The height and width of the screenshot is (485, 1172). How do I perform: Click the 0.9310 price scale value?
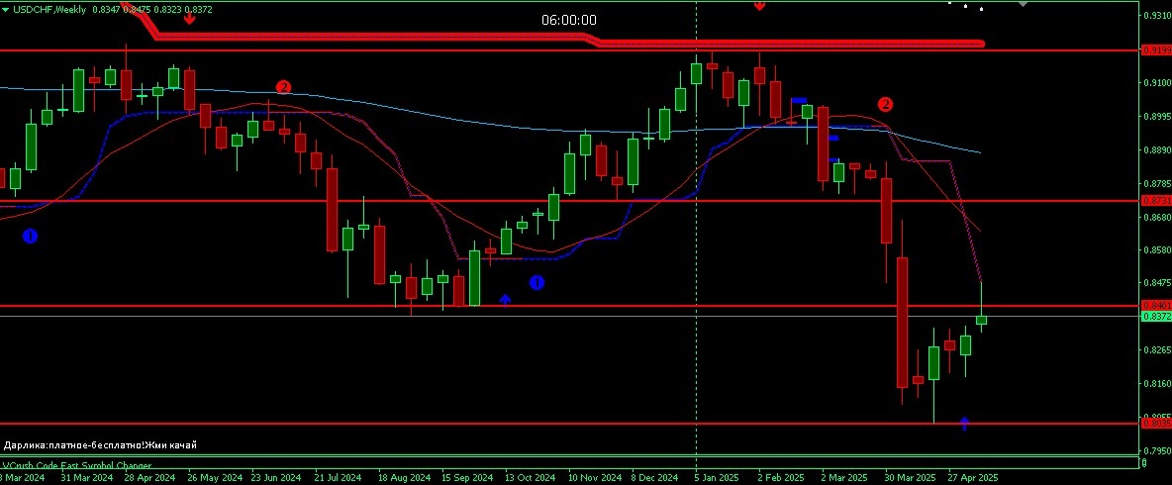coord(1155,15)
